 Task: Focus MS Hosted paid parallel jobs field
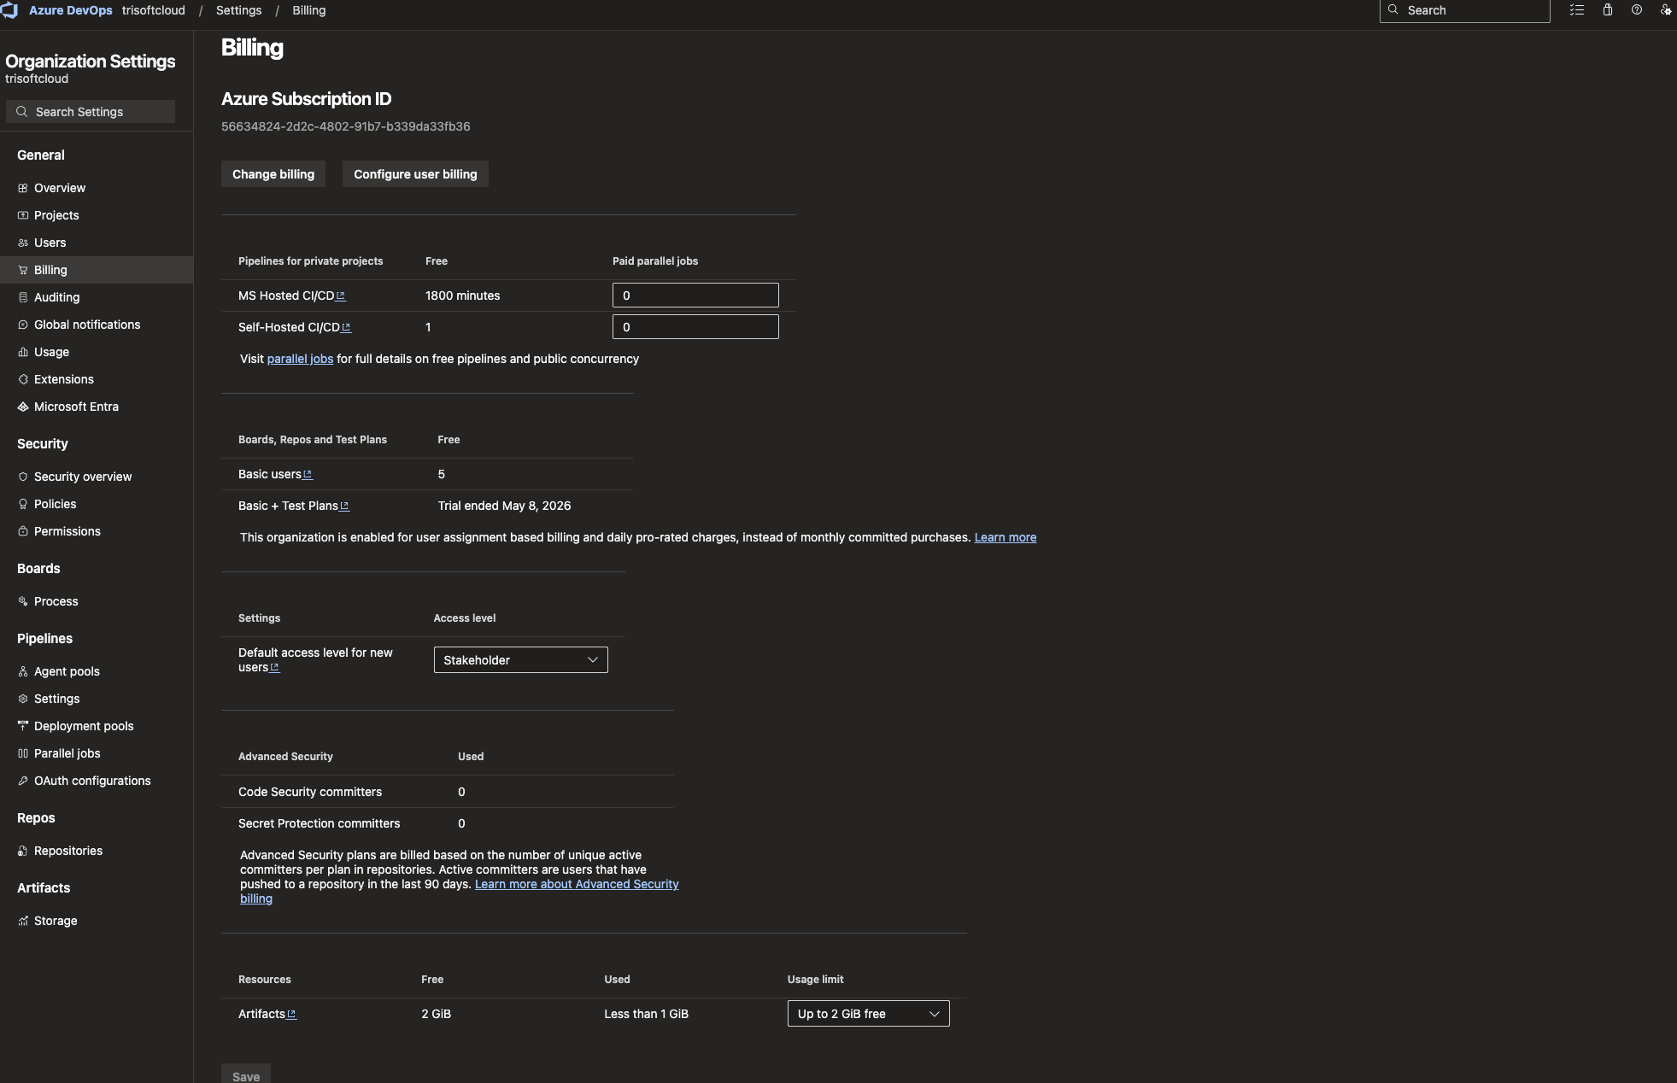[695, 296]
